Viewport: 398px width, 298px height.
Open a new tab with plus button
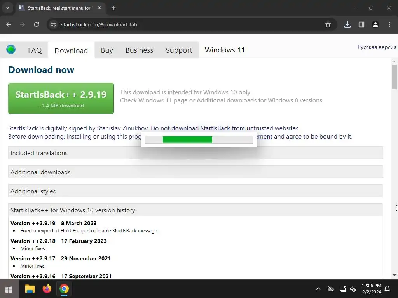pyautogui.click(x=113, y=8)
